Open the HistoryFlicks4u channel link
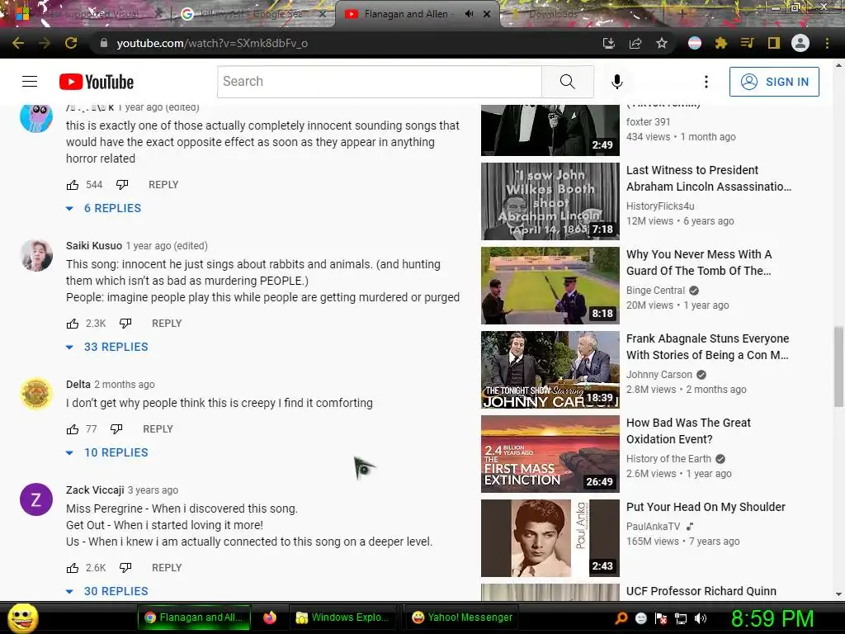This screenshot has height=634, width=845. pyautogui.click(x=660, y=206)
